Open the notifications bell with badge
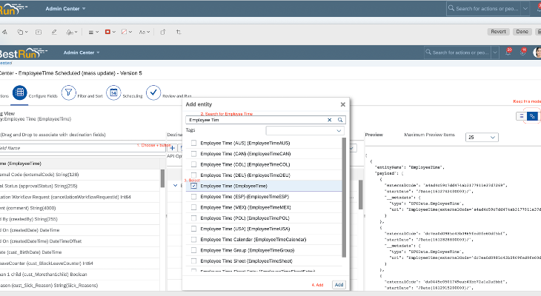The height and width of the screenshot is (296, 541). 508,53
